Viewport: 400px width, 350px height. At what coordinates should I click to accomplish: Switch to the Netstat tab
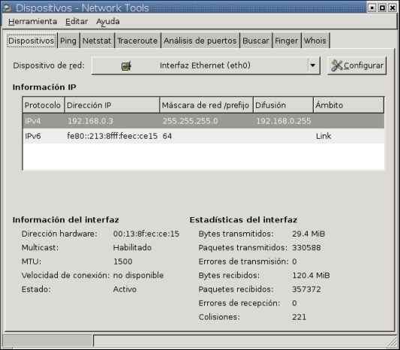(97, 41)
